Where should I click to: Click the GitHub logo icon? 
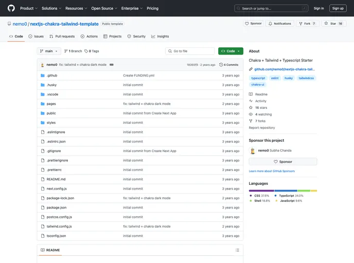11,8
